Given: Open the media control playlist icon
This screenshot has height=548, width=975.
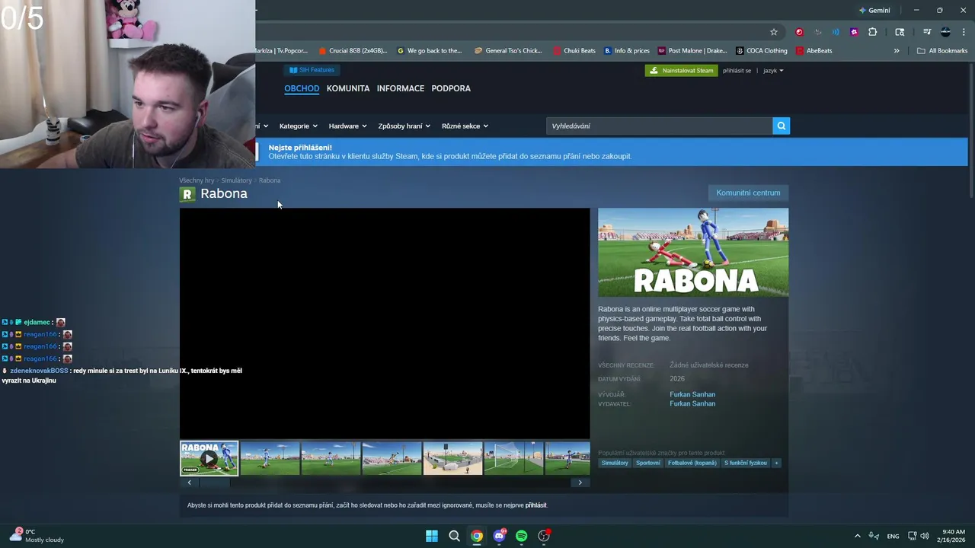Looking at the screenshot, I should point(927,32).
